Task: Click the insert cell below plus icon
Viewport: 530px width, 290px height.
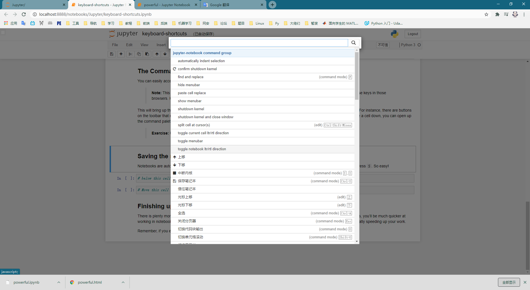Action: point(121,54)
